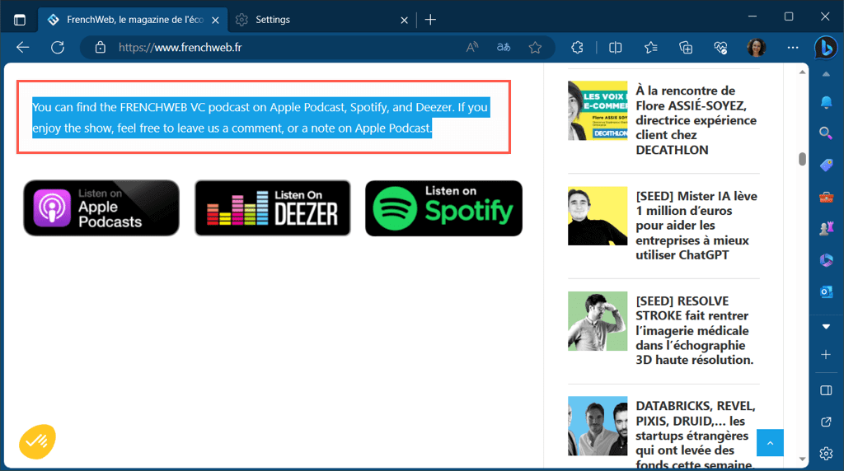
Task: Refresh the page
Action: pos(58,48)
